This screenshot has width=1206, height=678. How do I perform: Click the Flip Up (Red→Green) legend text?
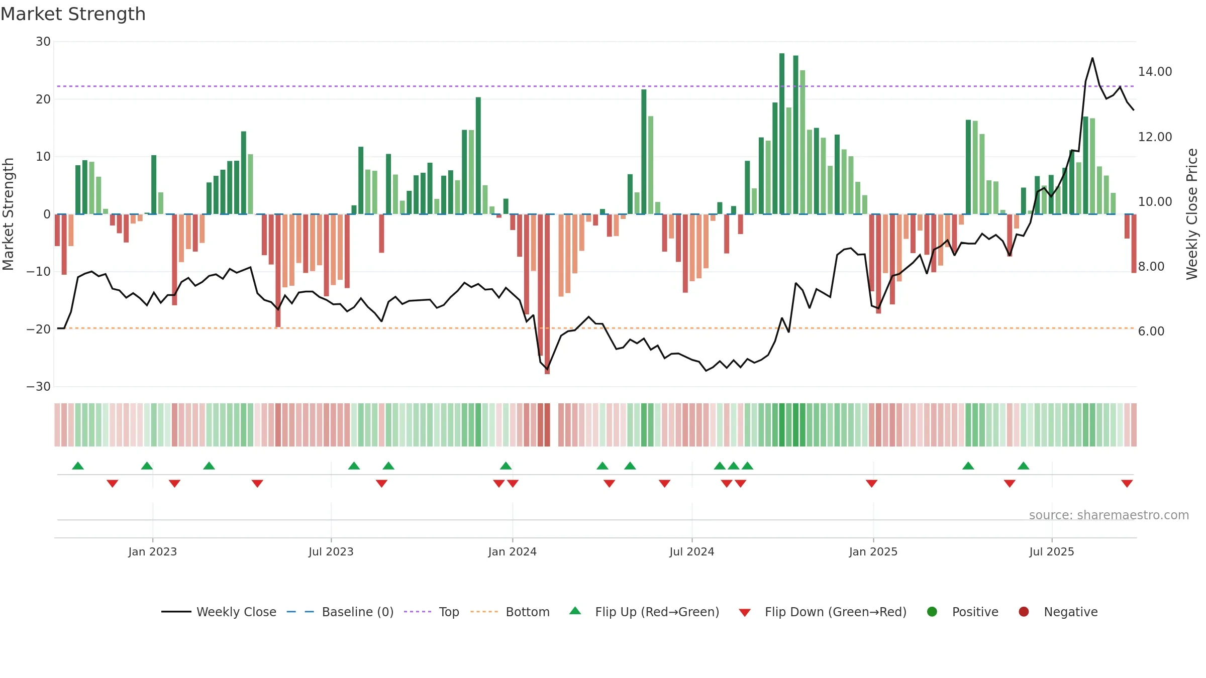click(657, 612)
